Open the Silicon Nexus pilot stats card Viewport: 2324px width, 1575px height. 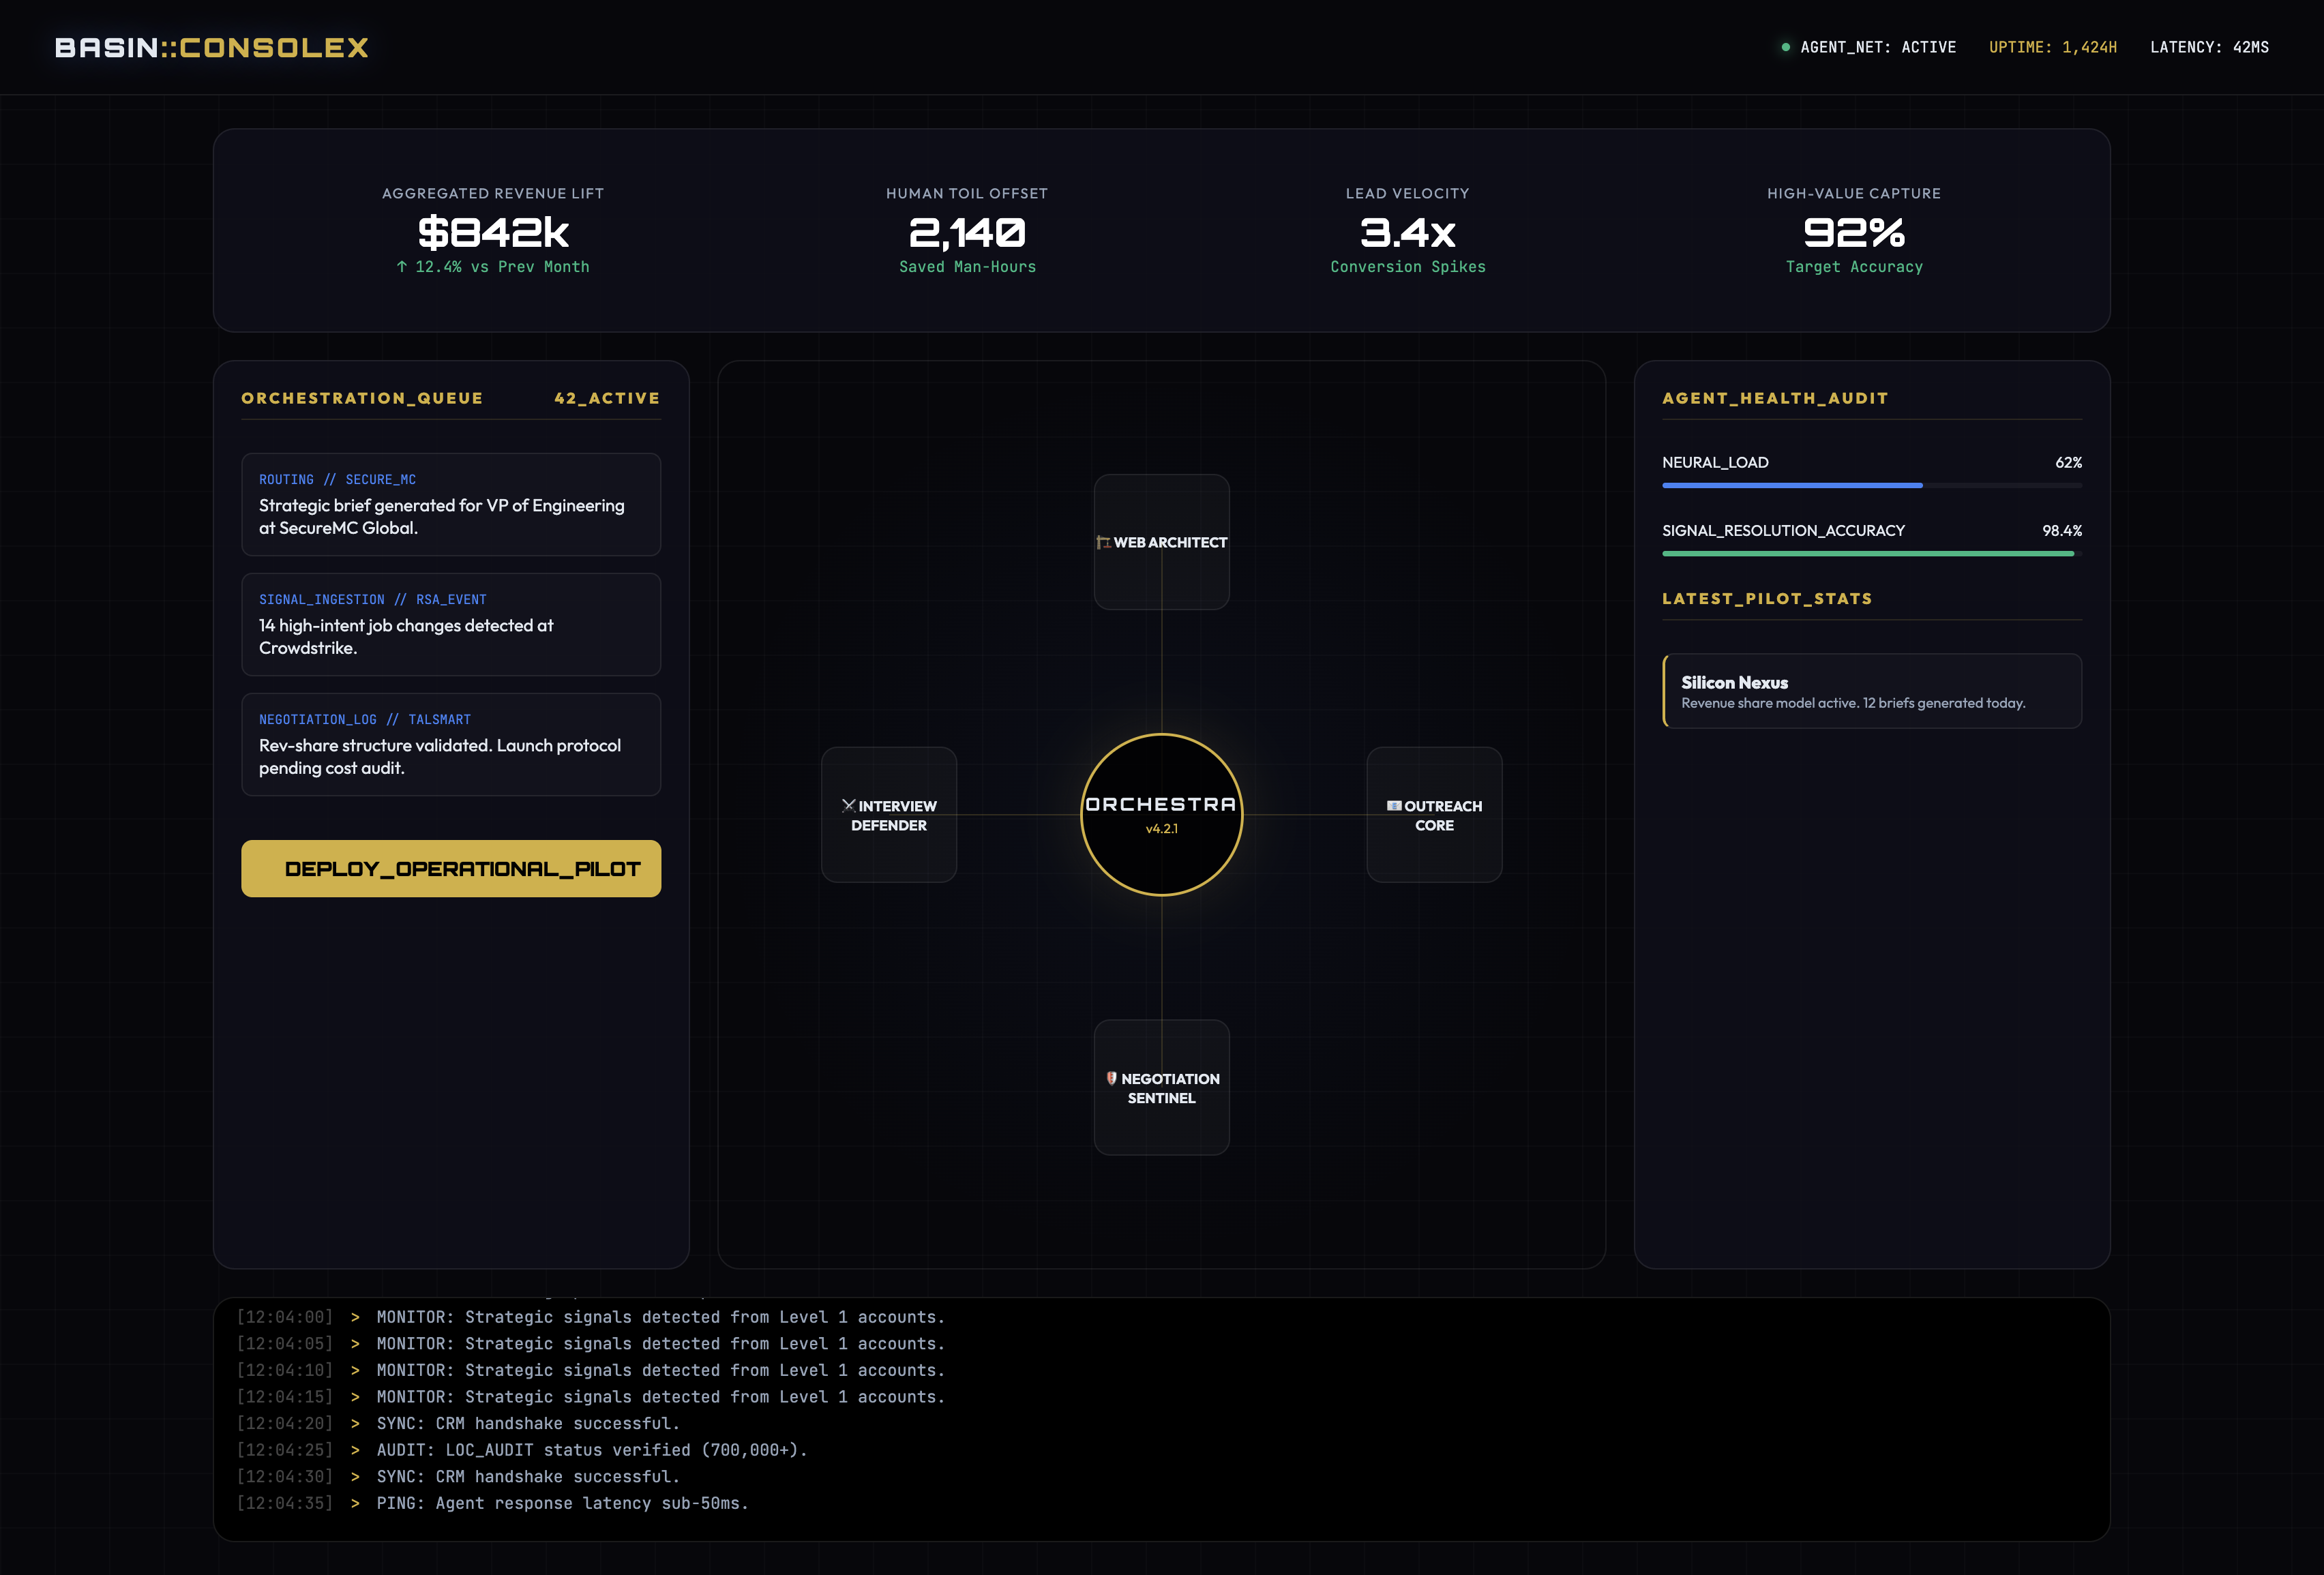1871,691
